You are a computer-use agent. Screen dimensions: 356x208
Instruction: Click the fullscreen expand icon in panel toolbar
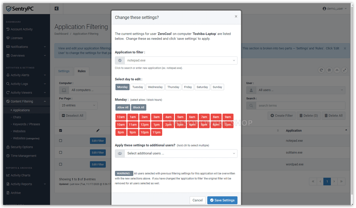(x=345, y=70)
